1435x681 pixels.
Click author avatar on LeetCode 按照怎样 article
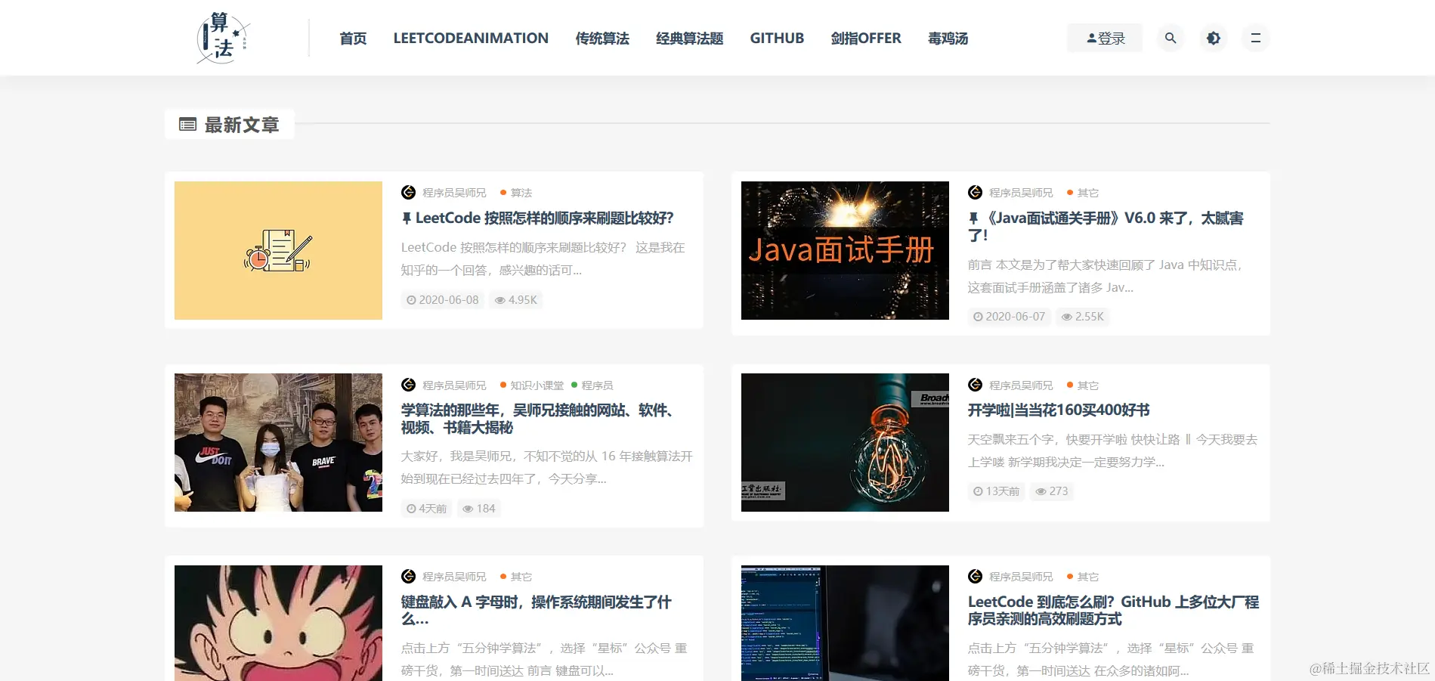[x=409, y=193]
